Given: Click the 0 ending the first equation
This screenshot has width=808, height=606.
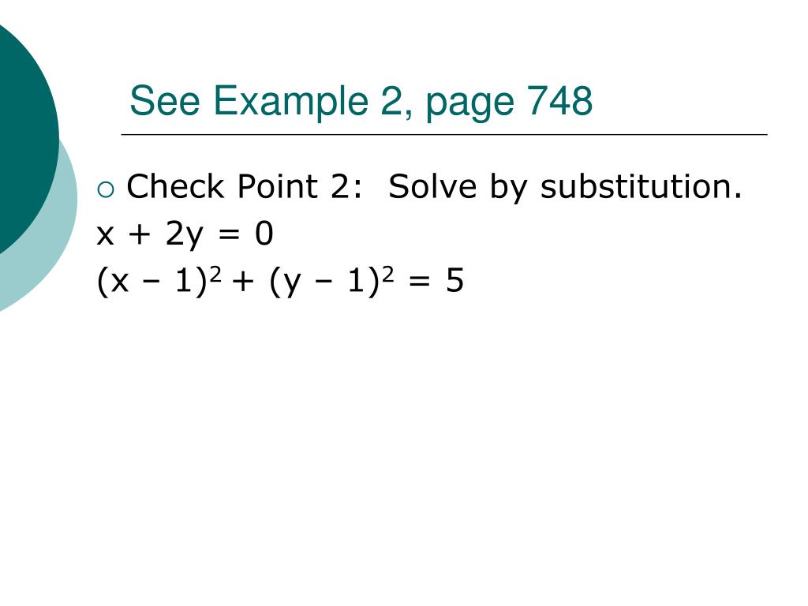Looking at the screenshot, I should point(264,234).
